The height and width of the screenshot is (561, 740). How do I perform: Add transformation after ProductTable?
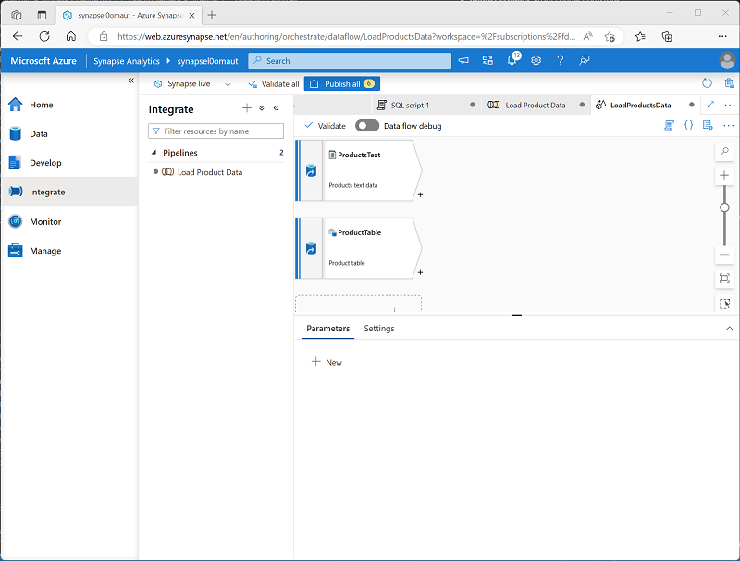click(x=420, y=272)
